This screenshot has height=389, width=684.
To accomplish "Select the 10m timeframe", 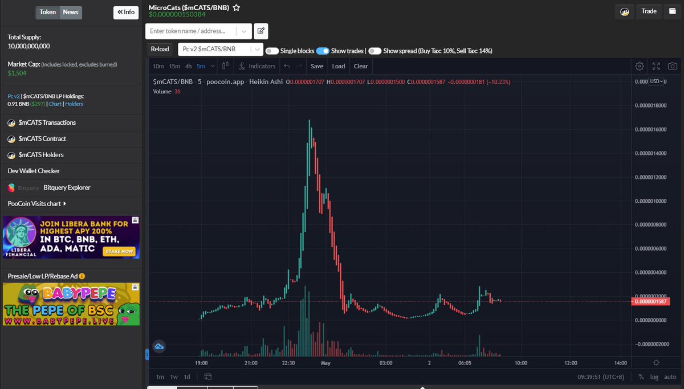I will click(x=158, y=66).
